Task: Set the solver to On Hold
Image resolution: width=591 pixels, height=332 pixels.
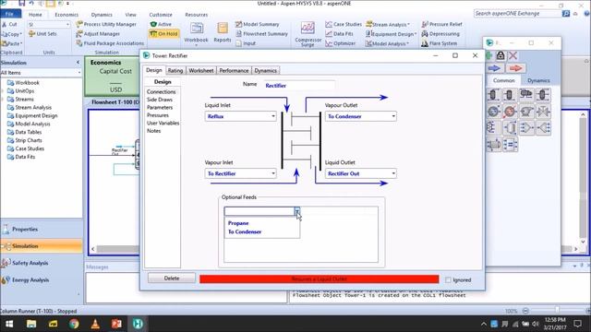Action: pyautogui.click(x=163, y=34)
